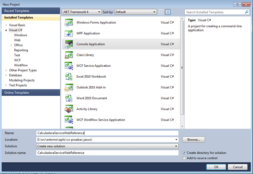Click the Word 2010 Document icon
This screenshot has width=253, height=174.
[x=69, y=98]
